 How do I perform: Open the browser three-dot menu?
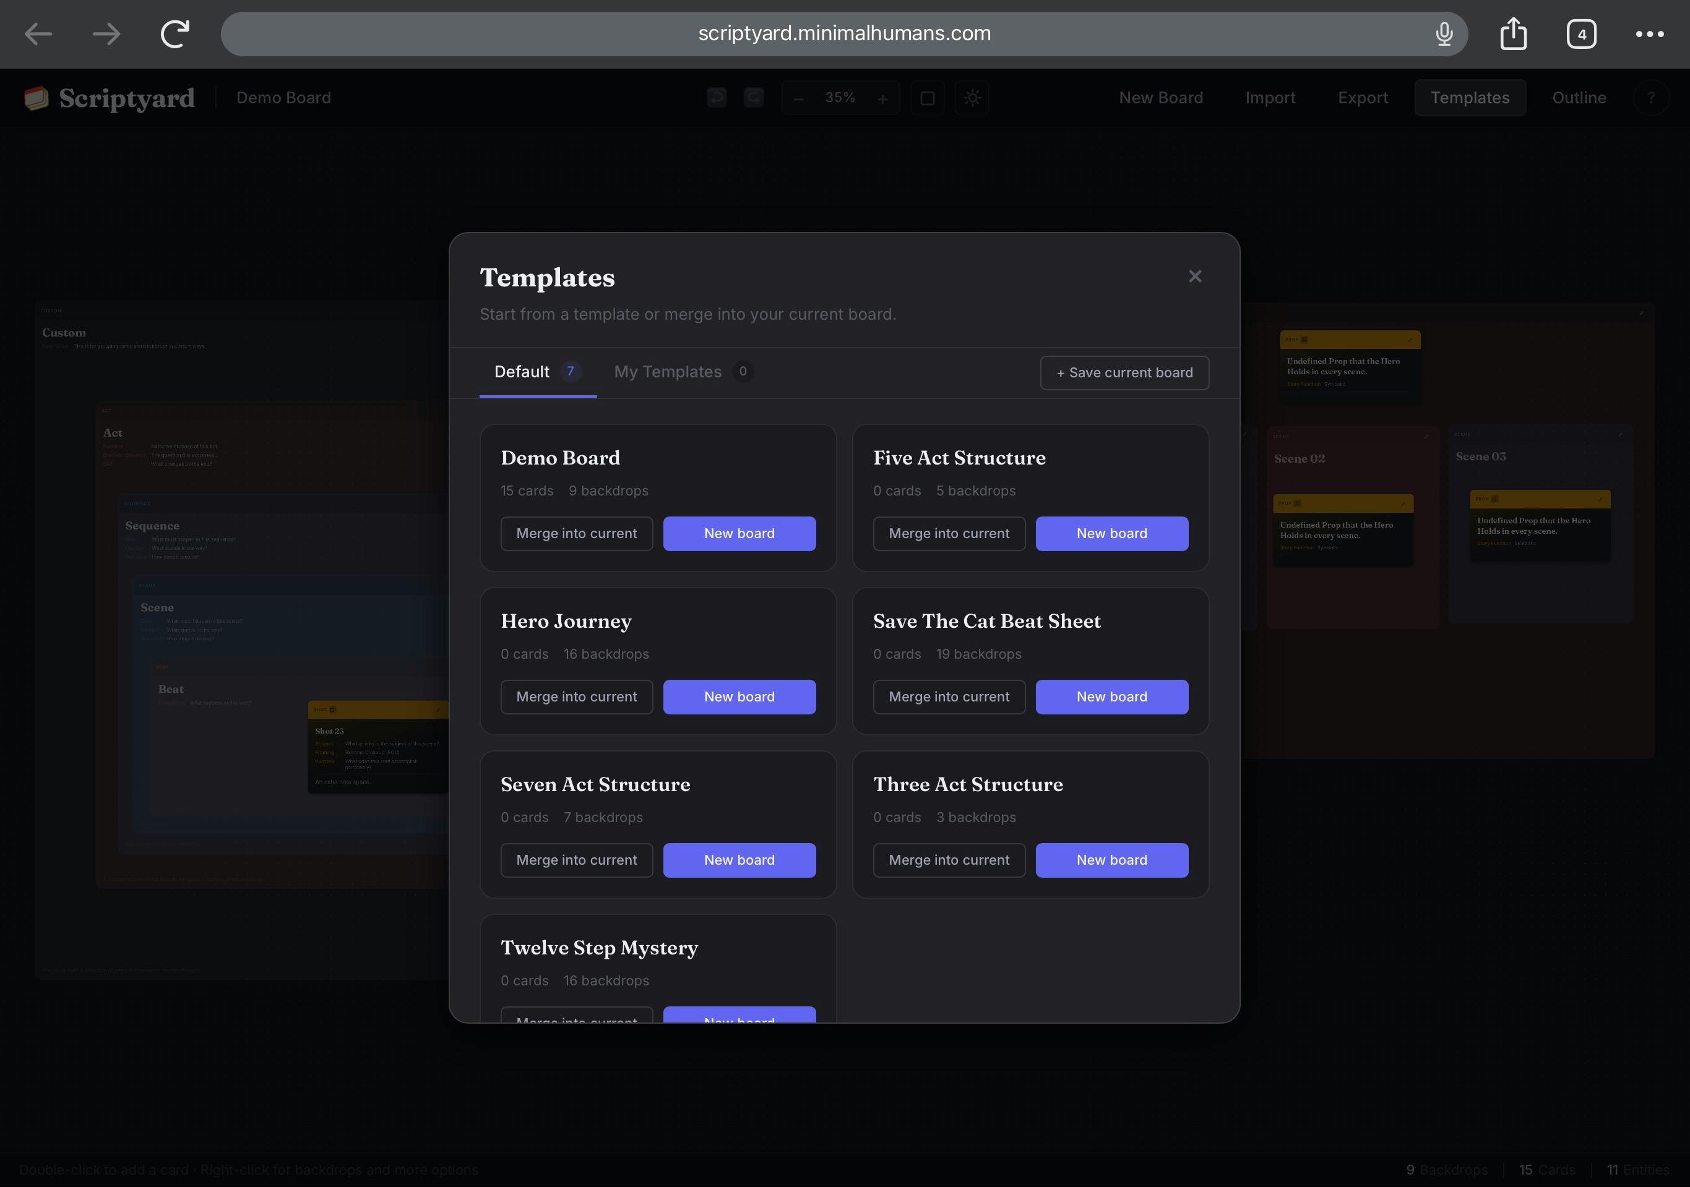1650,34
